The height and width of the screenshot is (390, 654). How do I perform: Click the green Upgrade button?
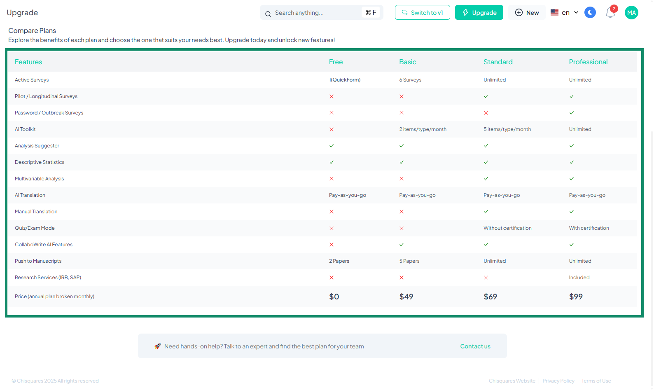point(479,13)
